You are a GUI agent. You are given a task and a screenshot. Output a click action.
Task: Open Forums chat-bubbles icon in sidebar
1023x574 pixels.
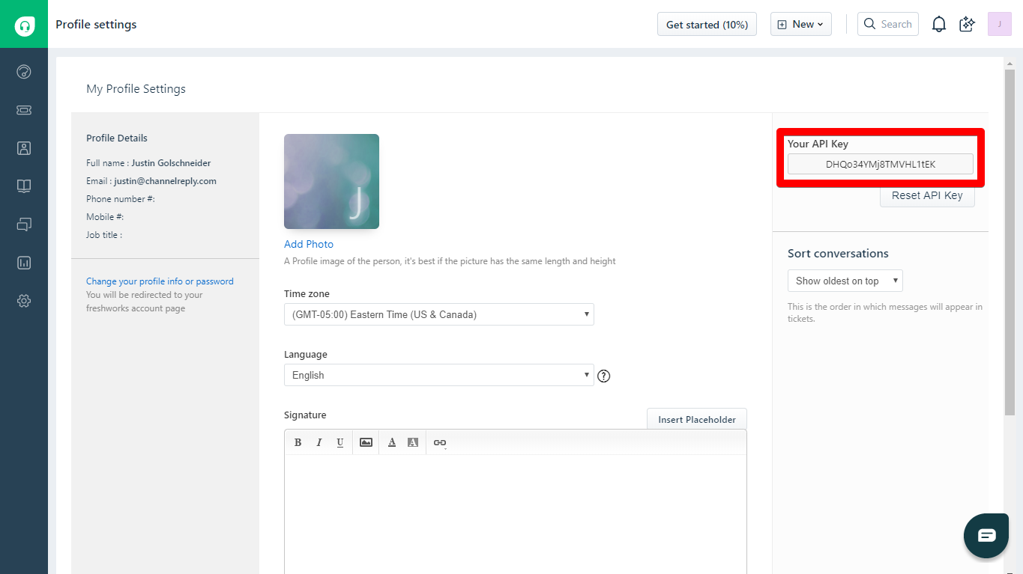[x=24, y=225]
